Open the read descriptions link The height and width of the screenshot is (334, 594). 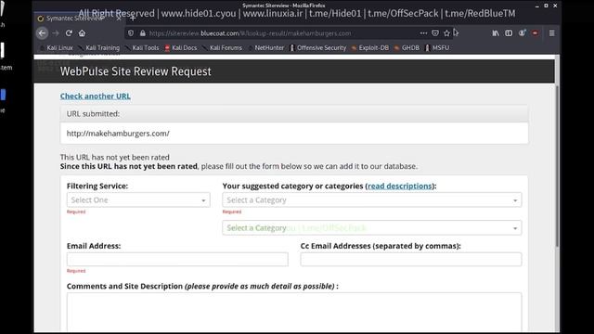(400, 186)
